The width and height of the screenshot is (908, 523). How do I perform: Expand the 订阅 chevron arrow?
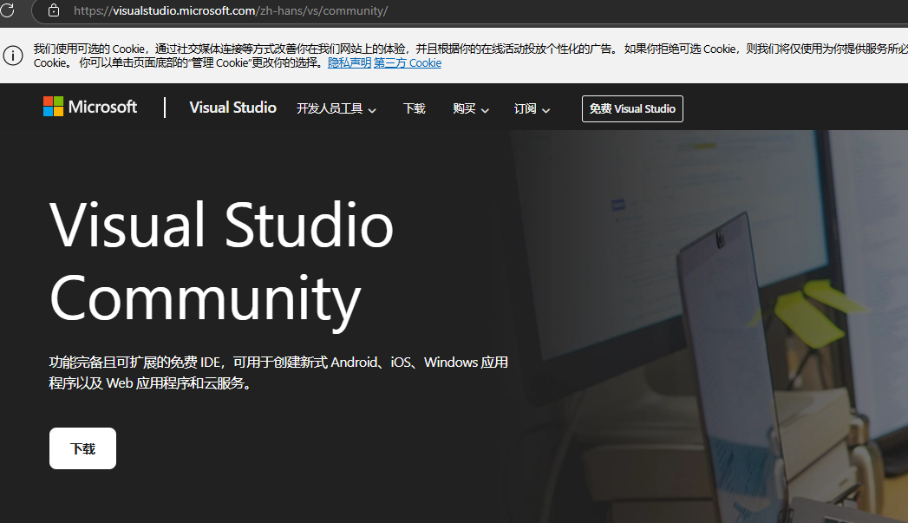click(546, 110)
